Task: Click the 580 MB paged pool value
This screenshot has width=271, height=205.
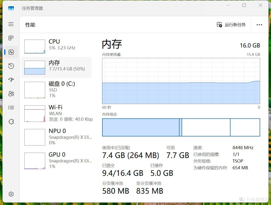Action: (x=116, y=191)
